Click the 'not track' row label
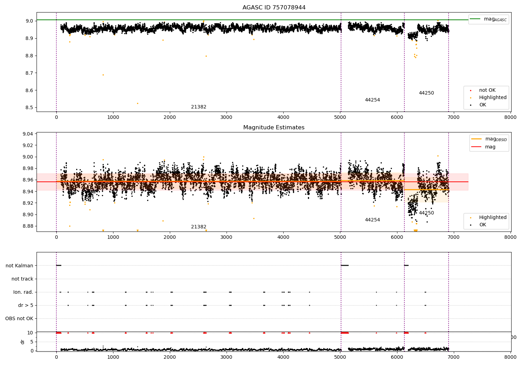This screenshot has height=365, width=522. click(x=22, y=279)
